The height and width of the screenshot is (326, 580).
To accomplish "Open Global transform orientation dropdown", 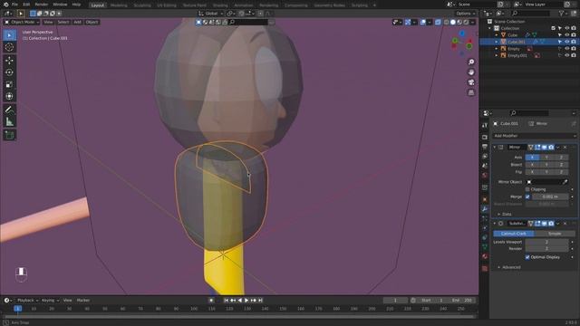I will 211,14.
